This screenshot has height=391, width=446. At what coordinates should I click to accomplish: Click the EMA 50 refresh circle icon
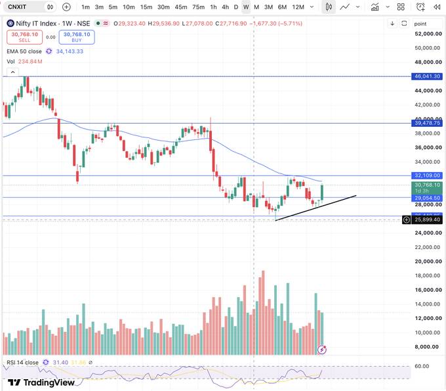coord(49,51)
